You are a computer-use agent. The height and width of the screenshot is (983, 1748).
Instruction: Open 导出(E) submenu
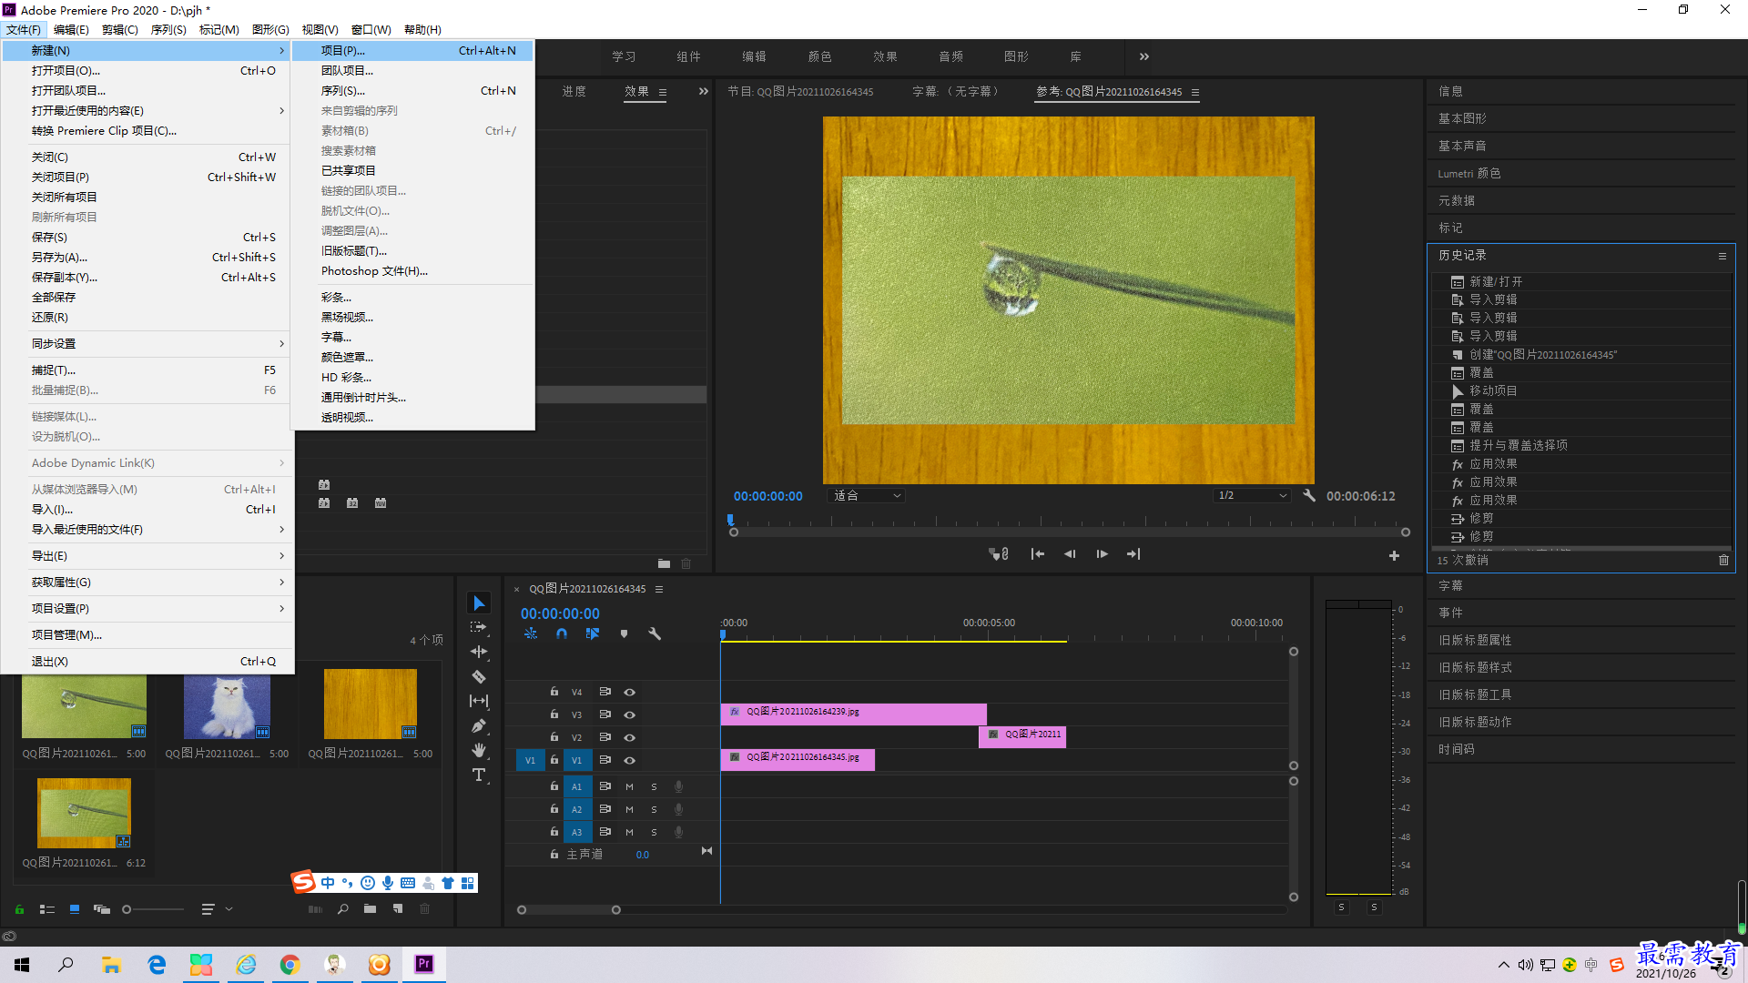(147, 556)
